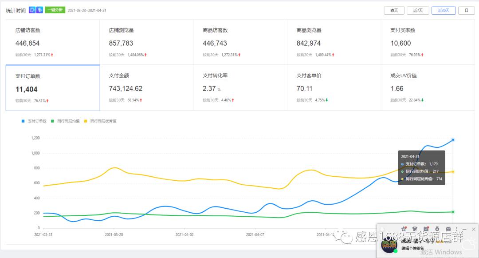
Task: Click the QQ medal achievement icon
Action: coord(437,229)
